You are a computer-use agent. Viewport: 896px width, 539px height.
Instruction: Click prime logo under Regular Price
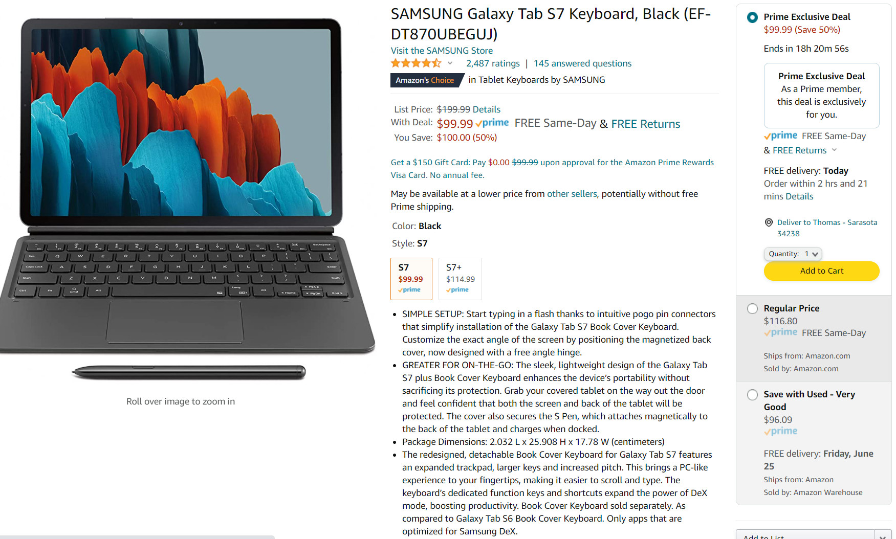pyautogui.click(x=781, y=332)
